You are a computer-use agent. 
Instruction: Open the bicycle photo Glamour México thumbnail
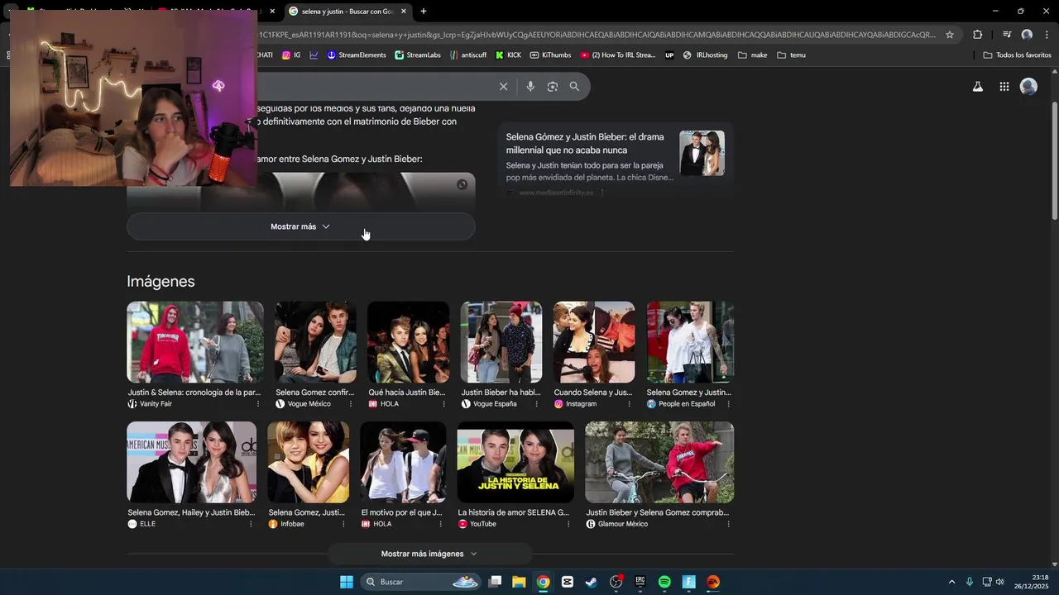[659, 462]
